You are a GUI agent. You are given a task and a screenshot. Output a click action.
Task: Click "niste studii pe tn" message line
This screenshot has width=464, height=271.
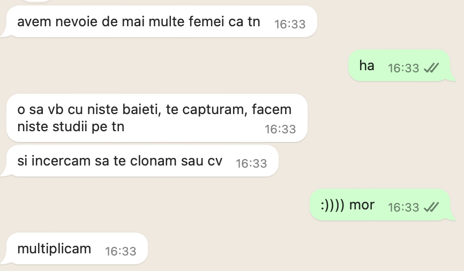[x=71, y=127]
